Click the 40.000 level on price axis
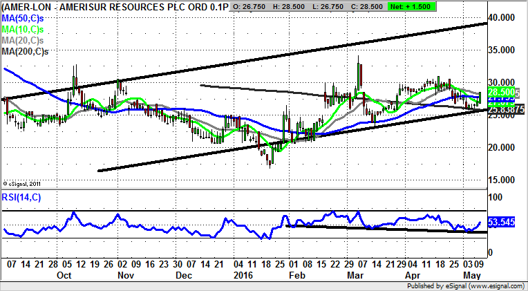 tap(504, 17)
